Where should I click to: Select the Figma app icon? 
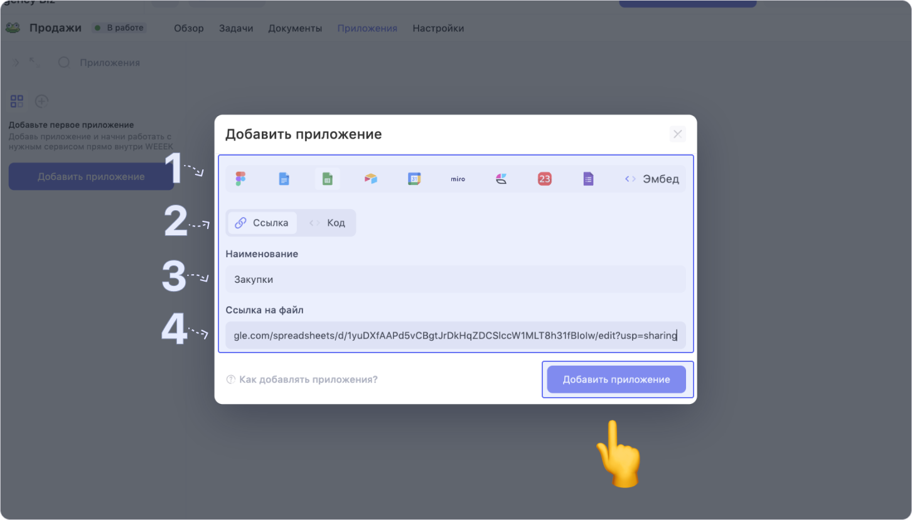click(x=240, y=179)
